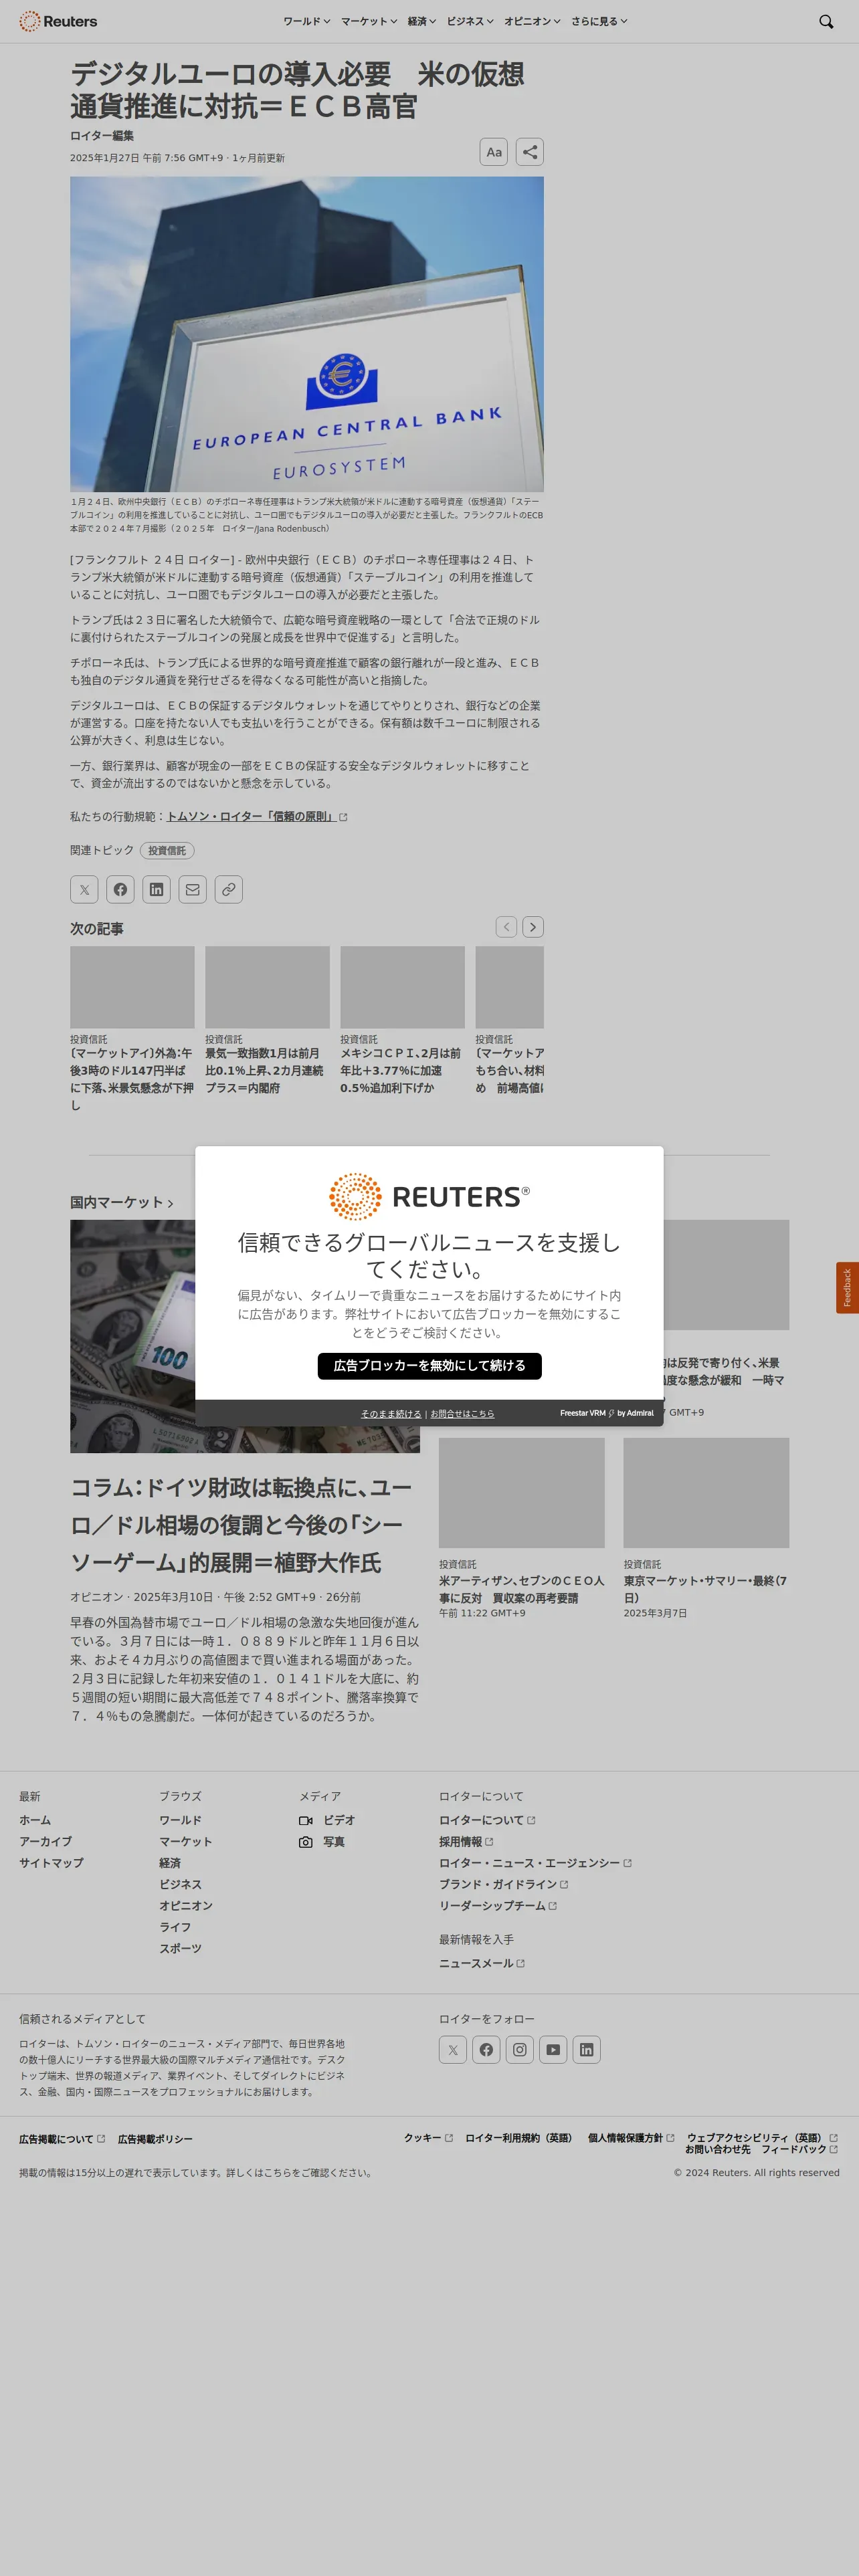Open ロイターについて external link

pyautogui.click(x=487, y=1820)
